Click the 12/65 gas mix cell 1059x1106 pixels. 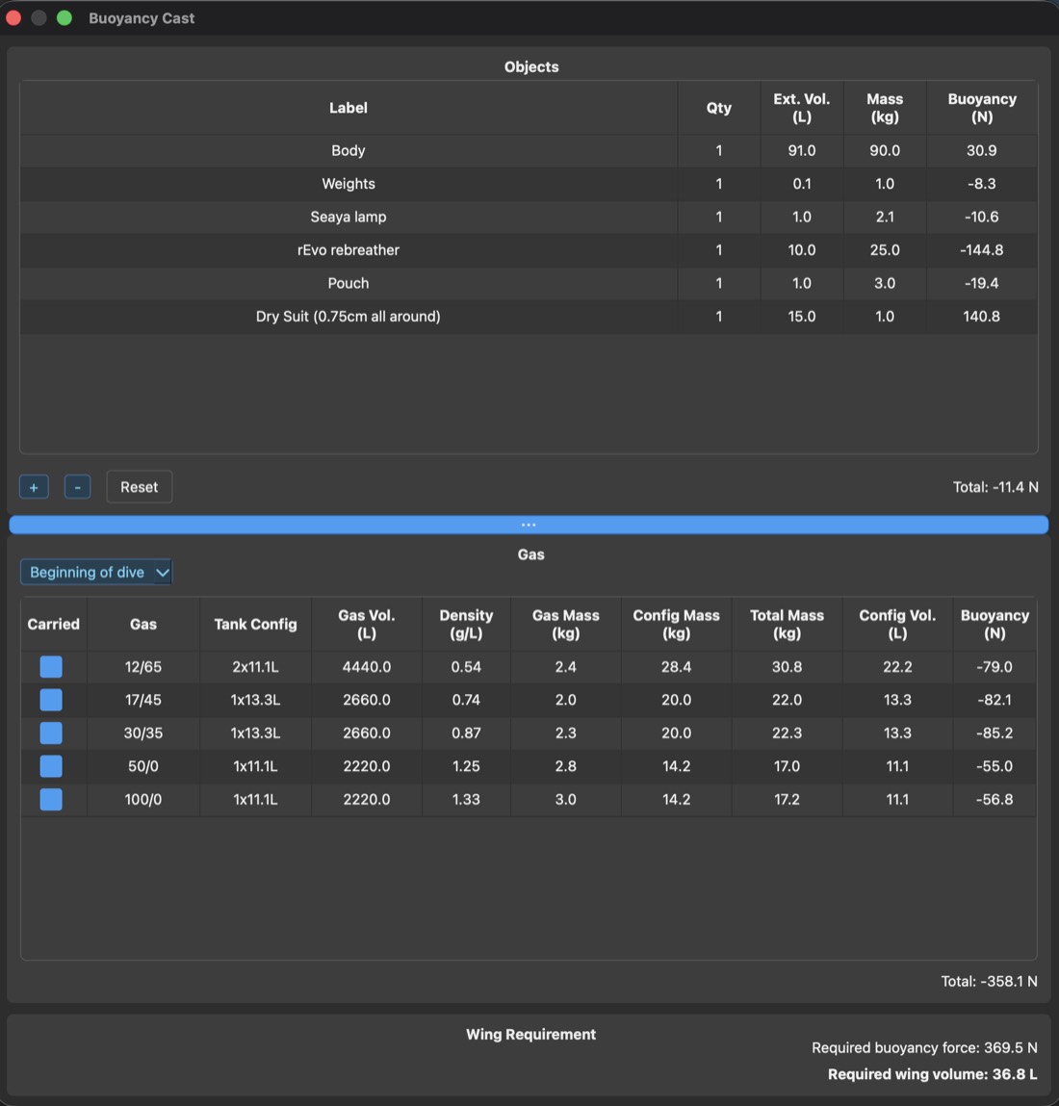point(143,666)
